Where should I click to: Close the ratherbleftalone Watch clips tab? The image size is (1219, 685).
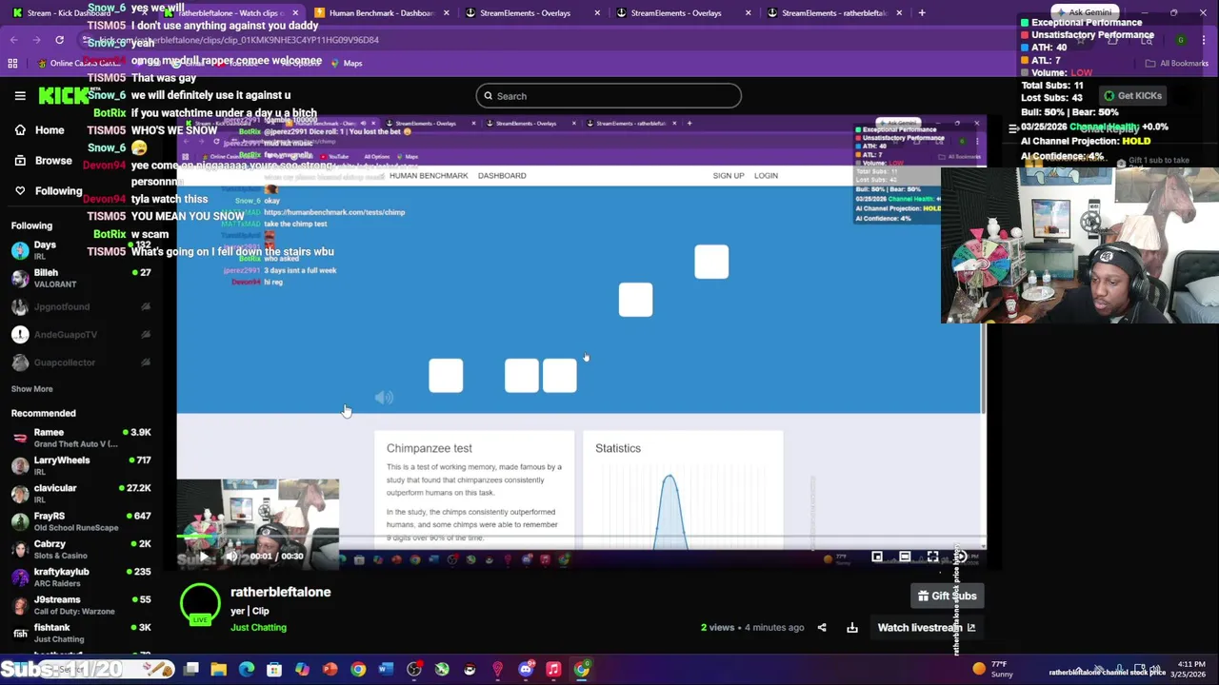[x=295, y=13]
